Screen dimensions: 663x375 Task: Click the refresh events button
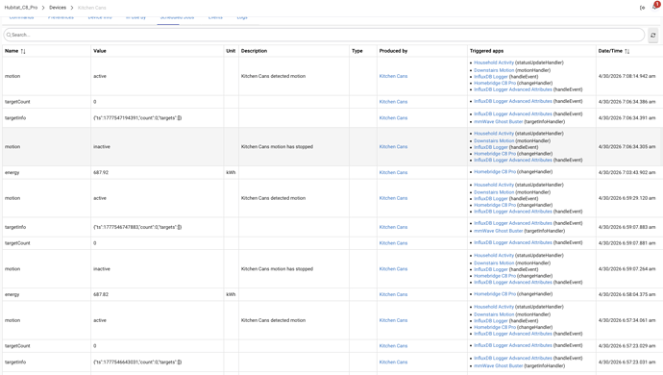[653, 36]
